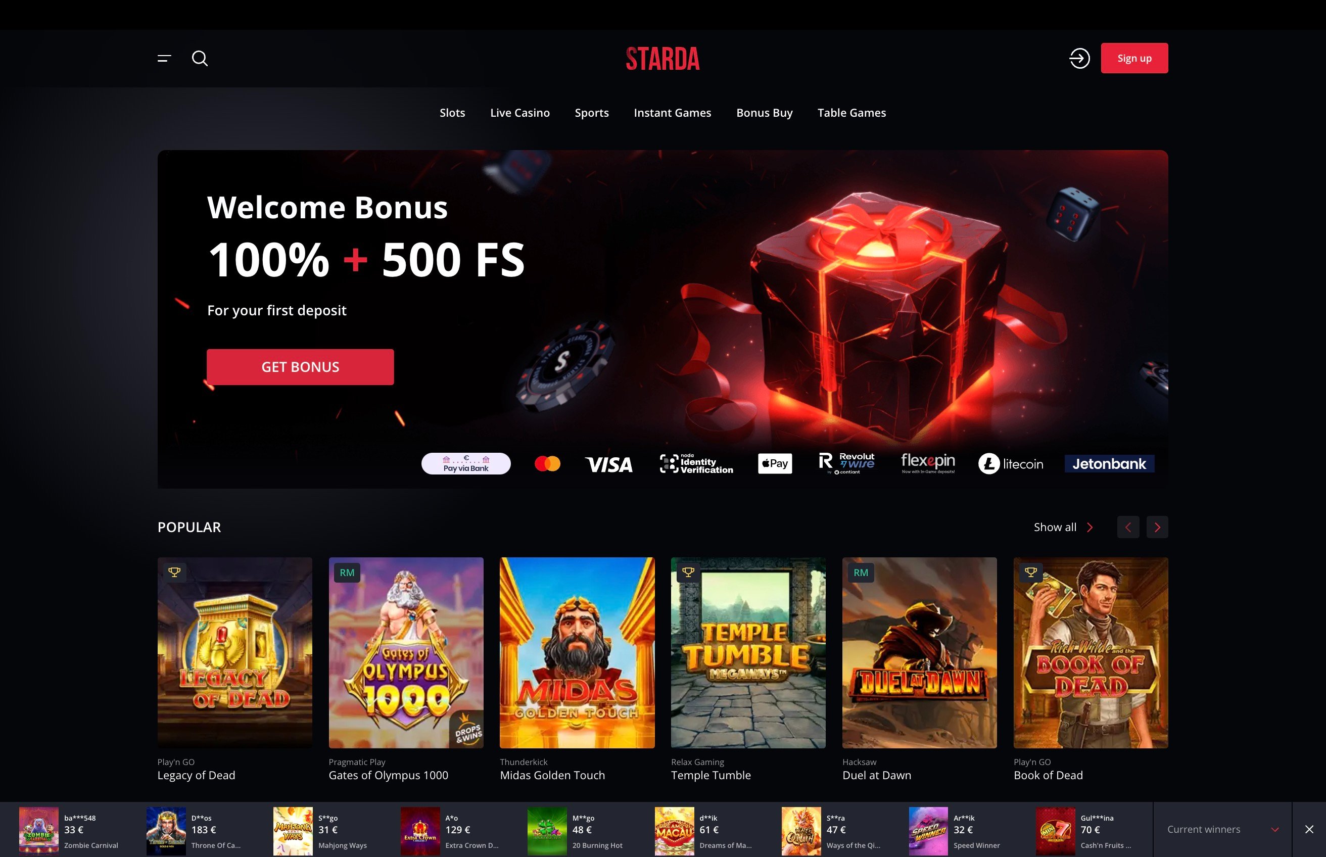
Task: Close the winners ticker bar
Action: point(1309,829)
